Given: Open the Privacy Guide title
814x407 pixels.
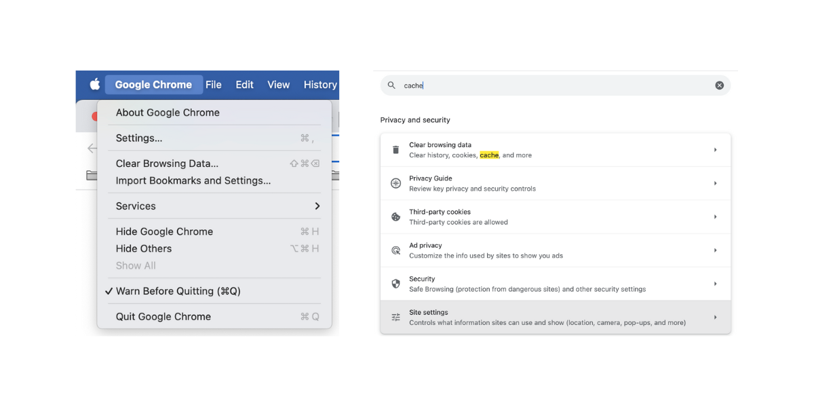Looking at the screenshot, I should click(x=431, y=178).
